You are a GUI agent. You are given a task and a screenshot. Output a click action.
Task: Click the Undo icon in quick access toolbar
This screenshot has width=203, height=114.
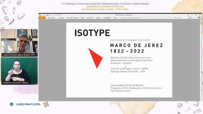(53, 15)
